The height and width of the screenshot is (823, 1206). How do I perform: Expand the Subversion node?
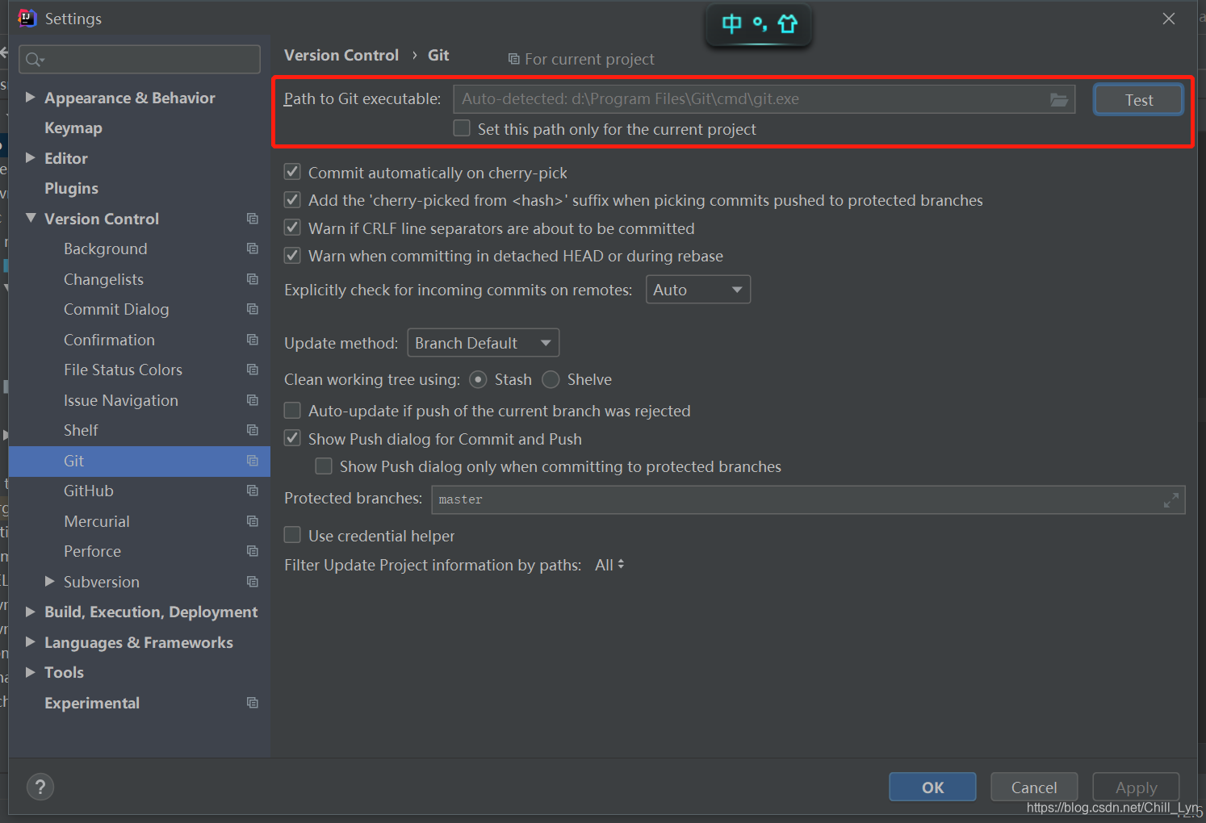(x=49, y=581)
